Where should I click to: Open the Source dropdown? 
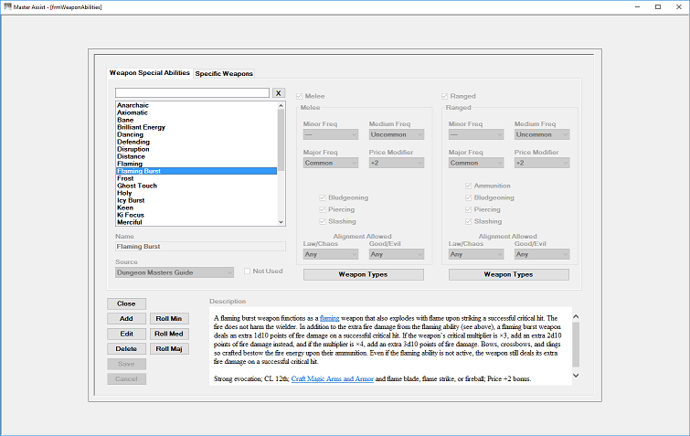coord(175,272)
